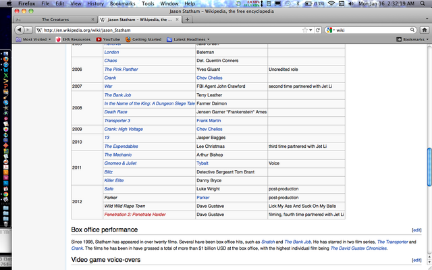Open Adobe Photoshop from the Dock

tap(6, 183)
